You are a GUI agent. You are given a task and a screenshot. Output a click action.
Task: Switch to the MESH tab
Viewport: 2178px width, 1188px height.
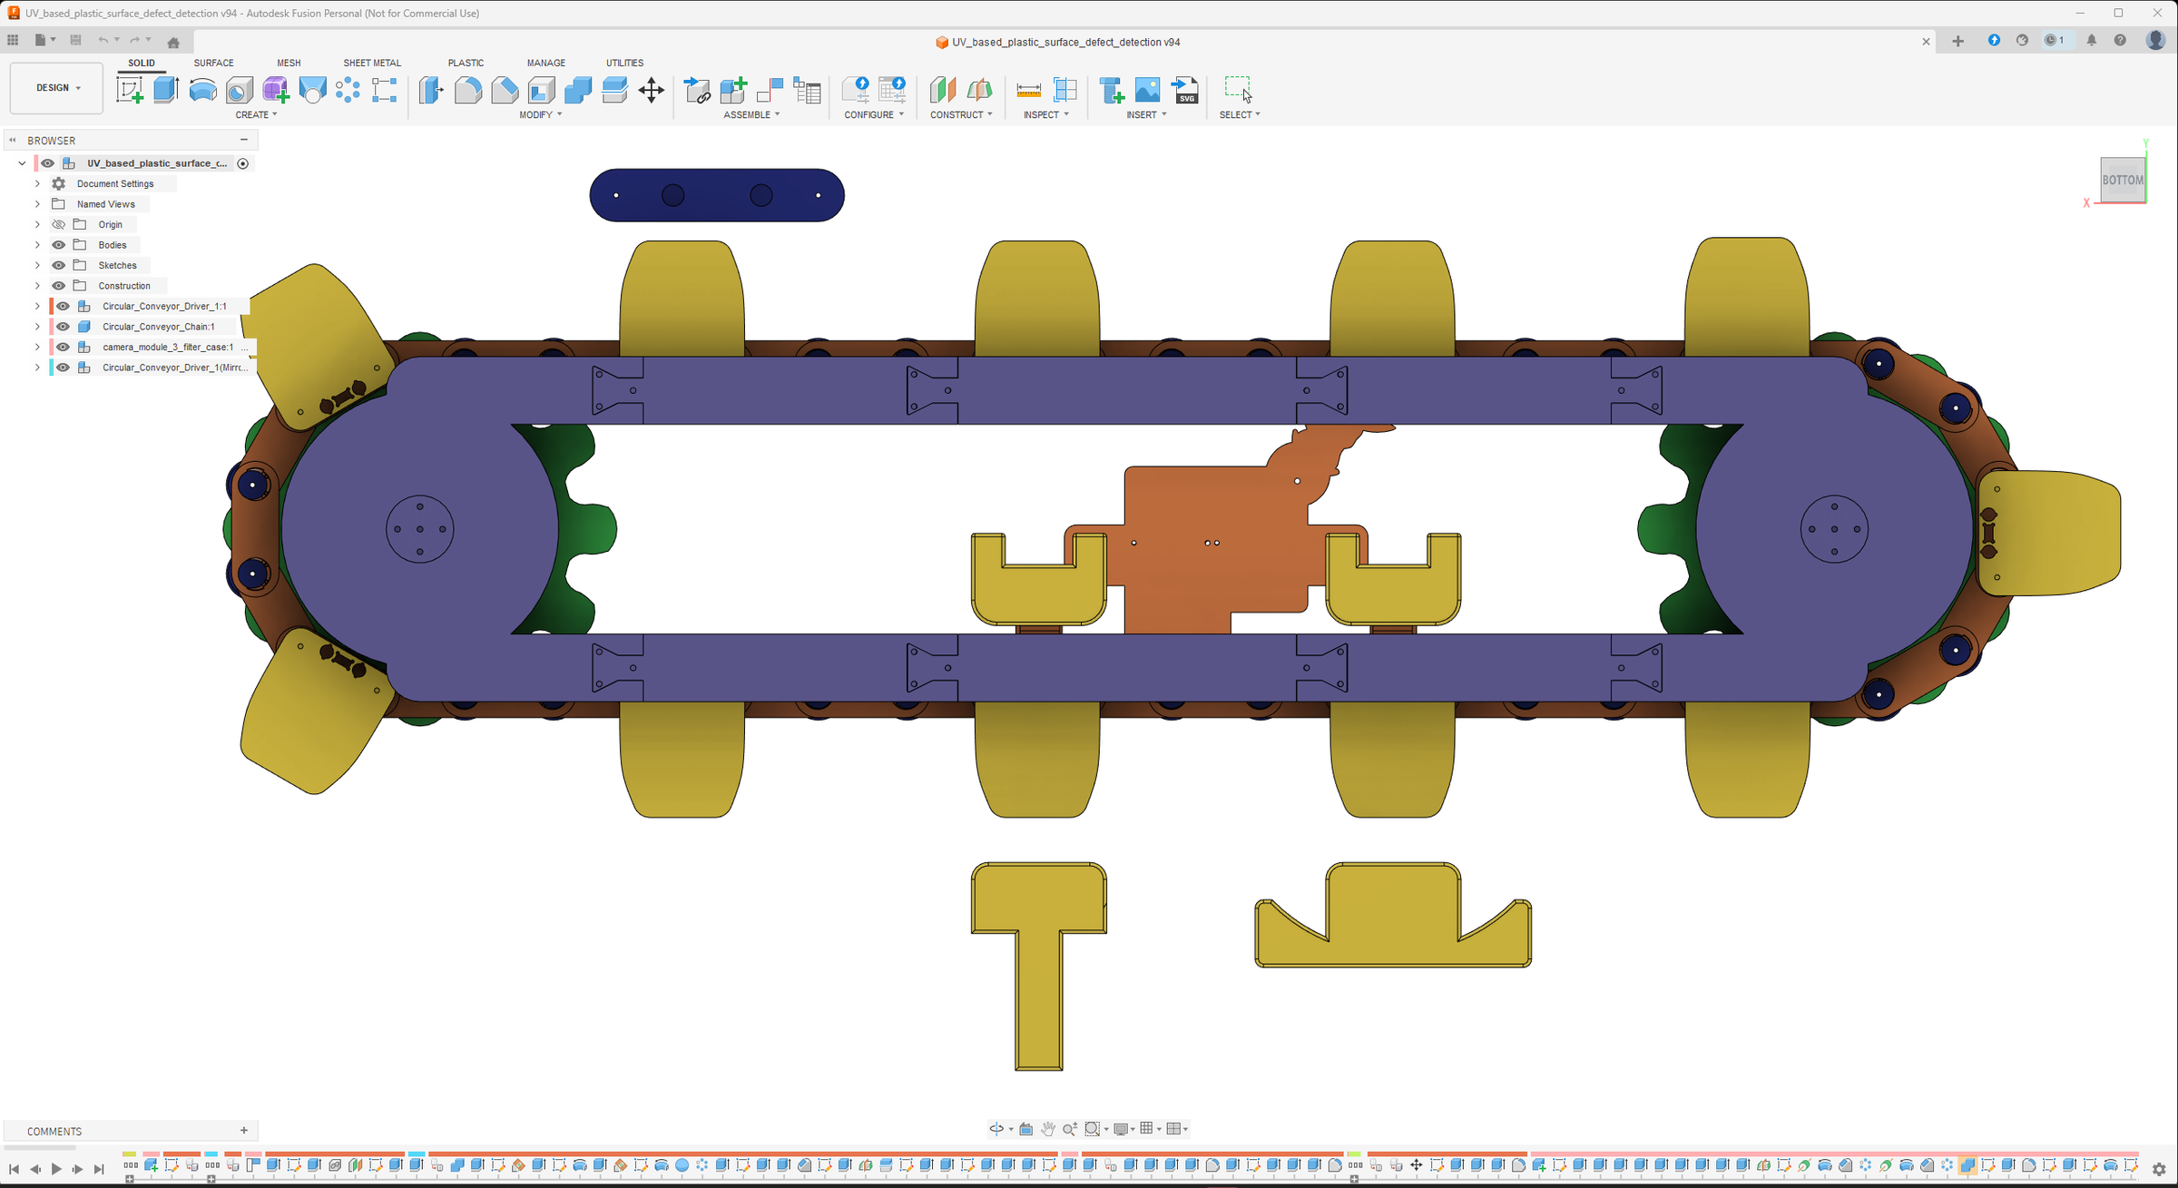click(289, 63)
